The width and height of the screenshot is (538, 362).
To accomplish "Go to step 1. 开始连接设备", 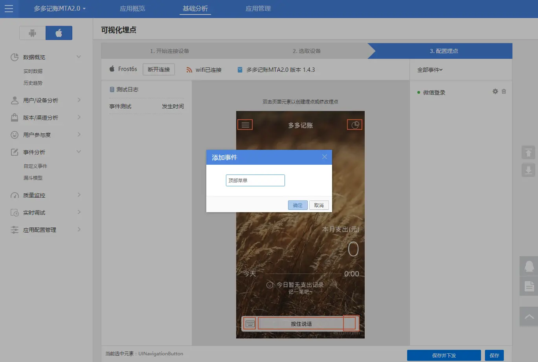I will click(170, 51).
